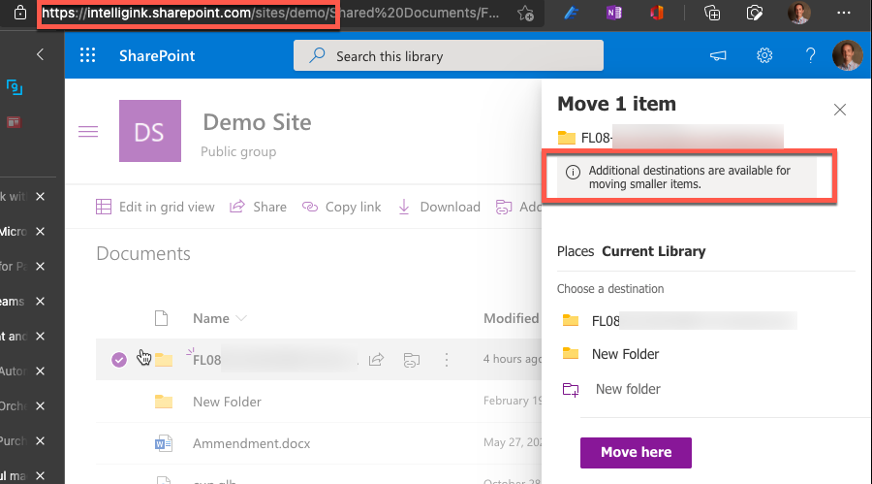Screen dimensions: 872x484
Task: Open the Name column dropdown
Action: click(x=220, y=318)
